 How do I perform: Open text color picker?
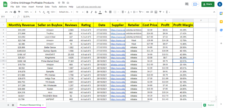click(100, 12)
